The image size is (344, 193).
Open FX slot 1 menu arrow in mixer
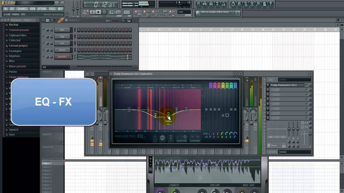268,85
